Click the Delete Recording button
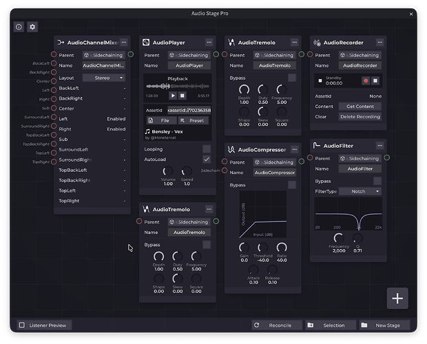The image size is (427, 344). (360, 117)
